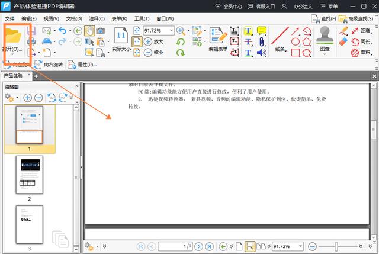Image resolution: width=379 pixels, height=254 pixels.
Task: Open the status bar zoom dropdown
Action: (300, 246)
